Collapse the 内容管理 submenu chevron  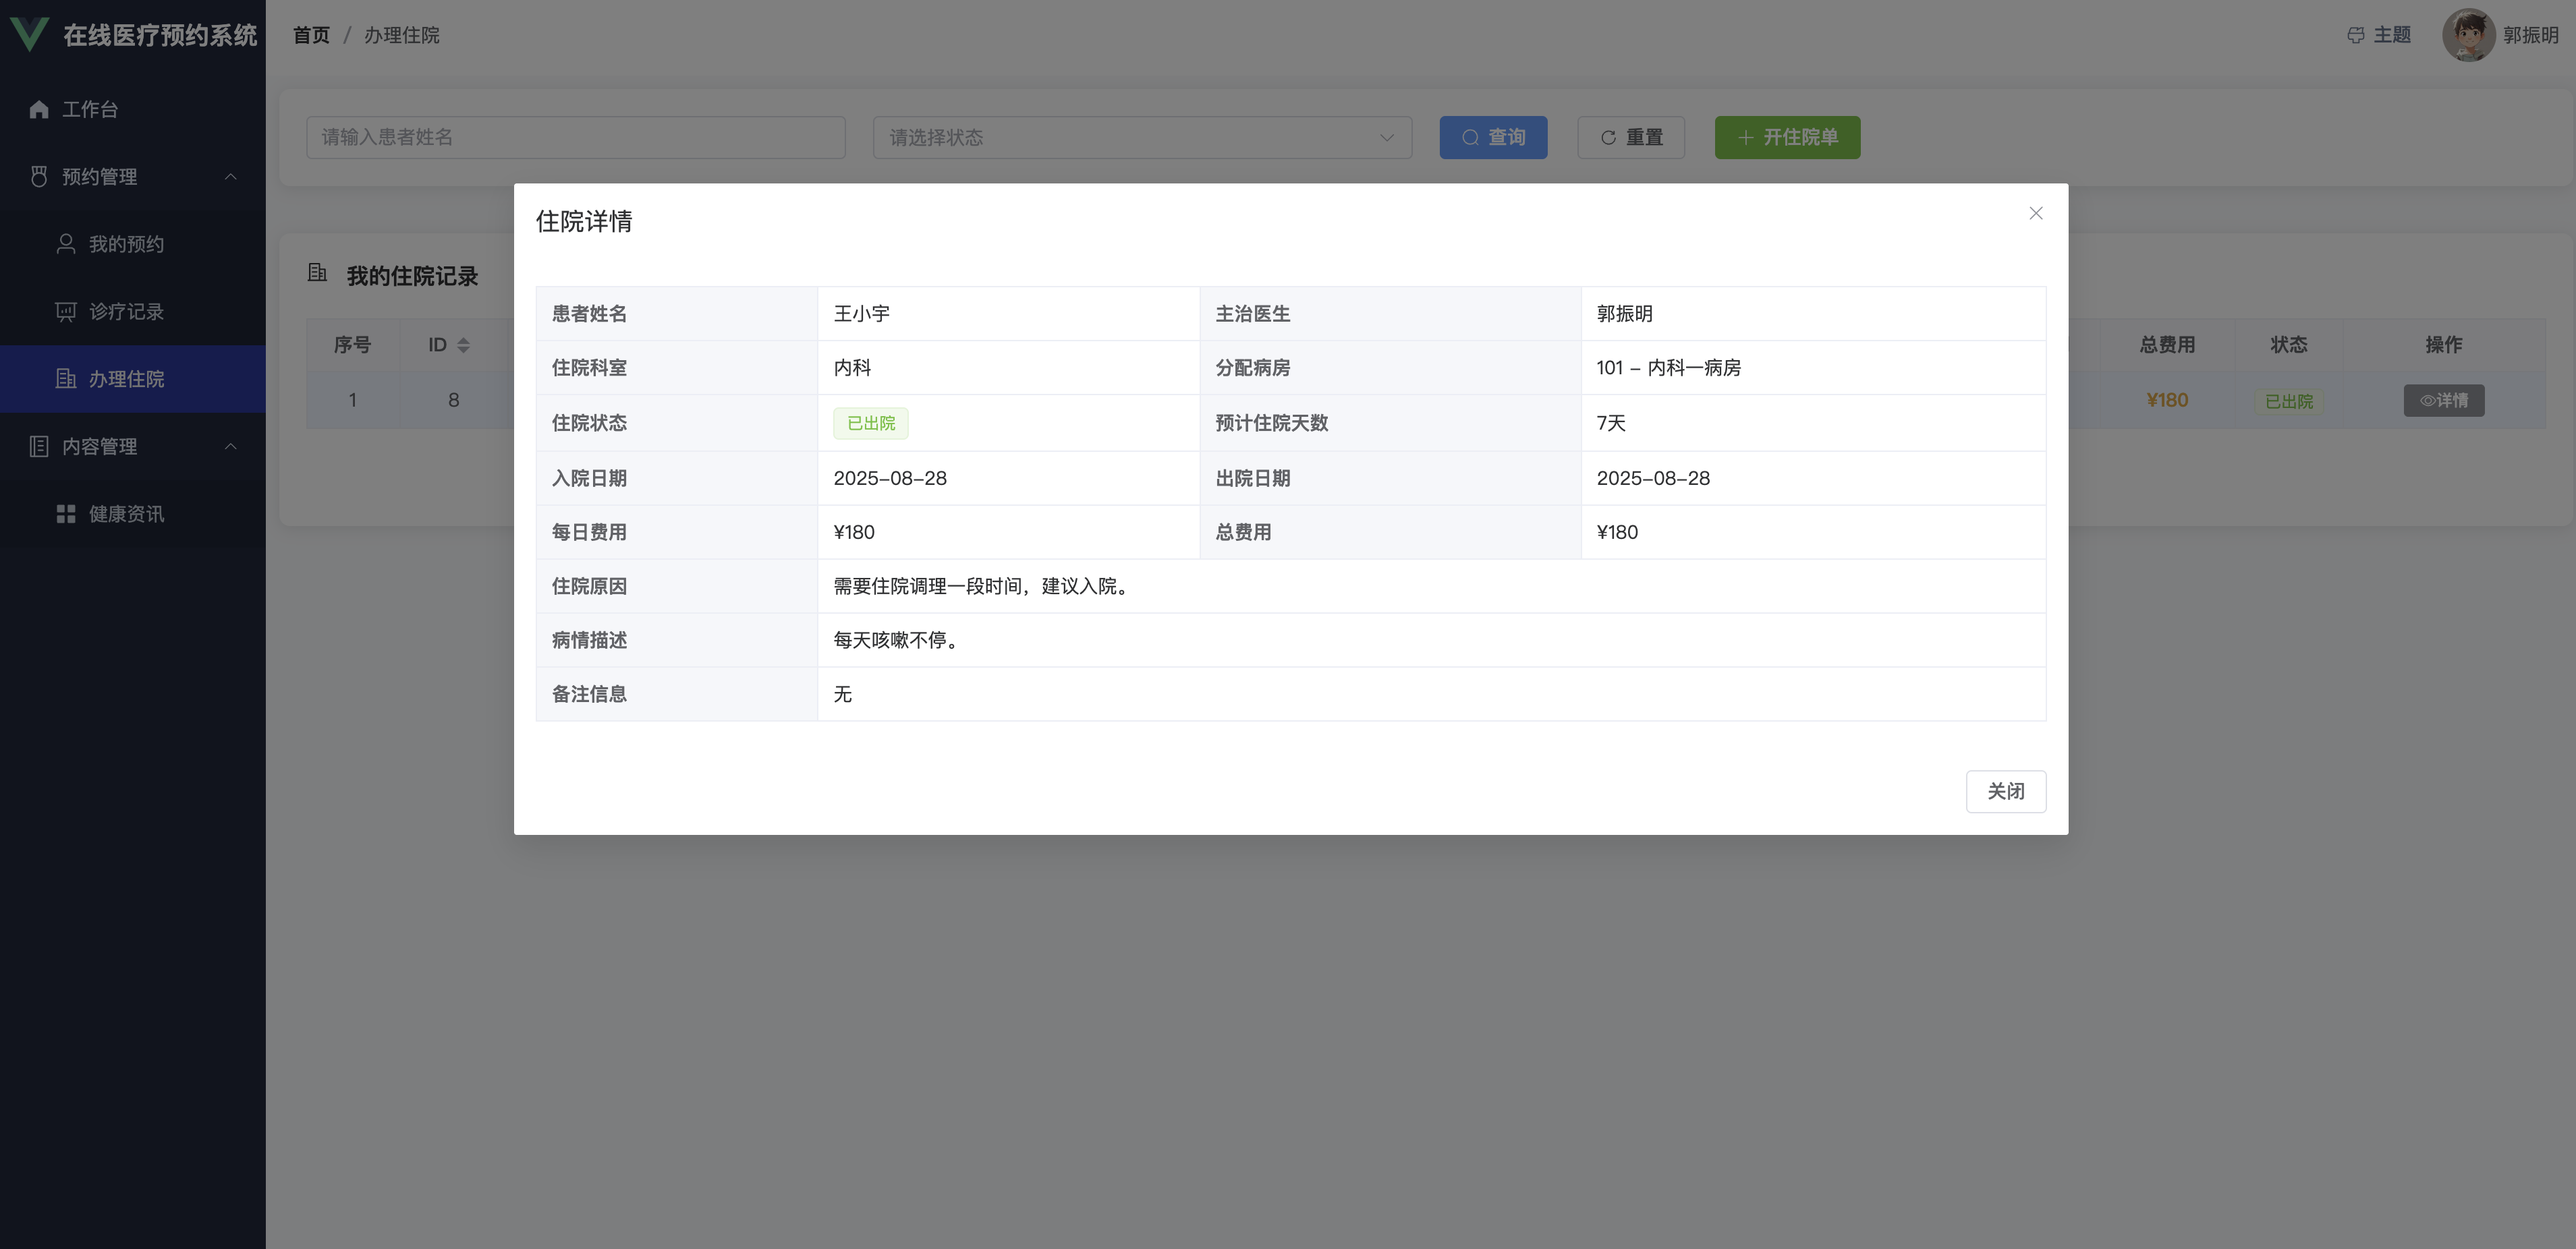(231, 446)
